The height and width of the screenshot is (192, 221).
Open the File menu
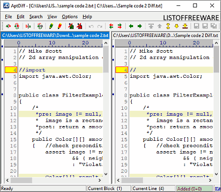click(8, 17)
